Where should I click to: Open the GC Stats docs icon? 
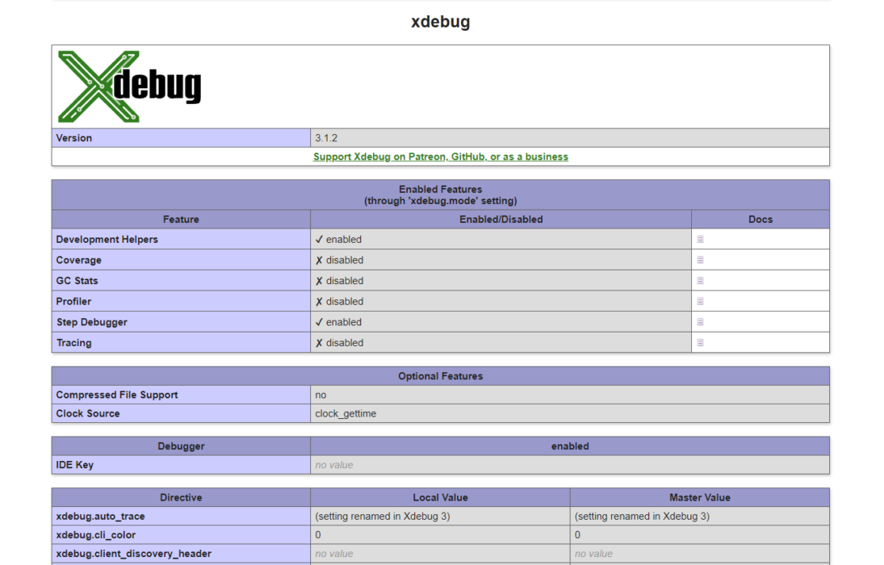700,280
